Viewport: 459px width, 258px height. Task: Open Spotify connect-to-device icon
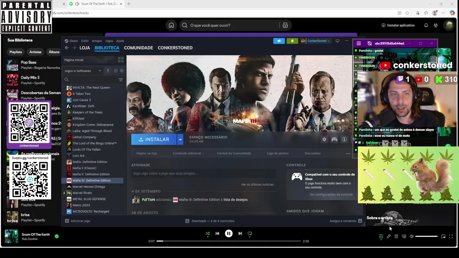[x=404, y=236]
